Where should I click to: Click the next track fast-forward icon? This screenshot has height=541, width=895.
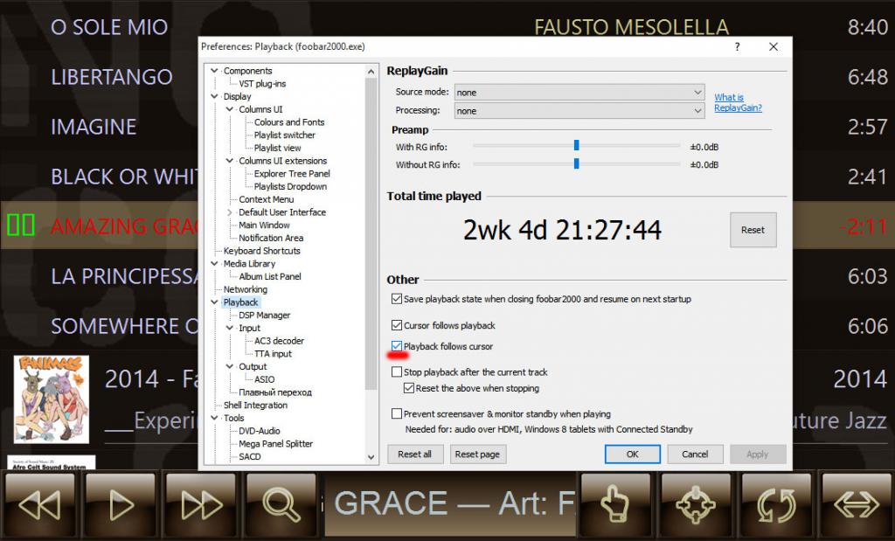200,504
